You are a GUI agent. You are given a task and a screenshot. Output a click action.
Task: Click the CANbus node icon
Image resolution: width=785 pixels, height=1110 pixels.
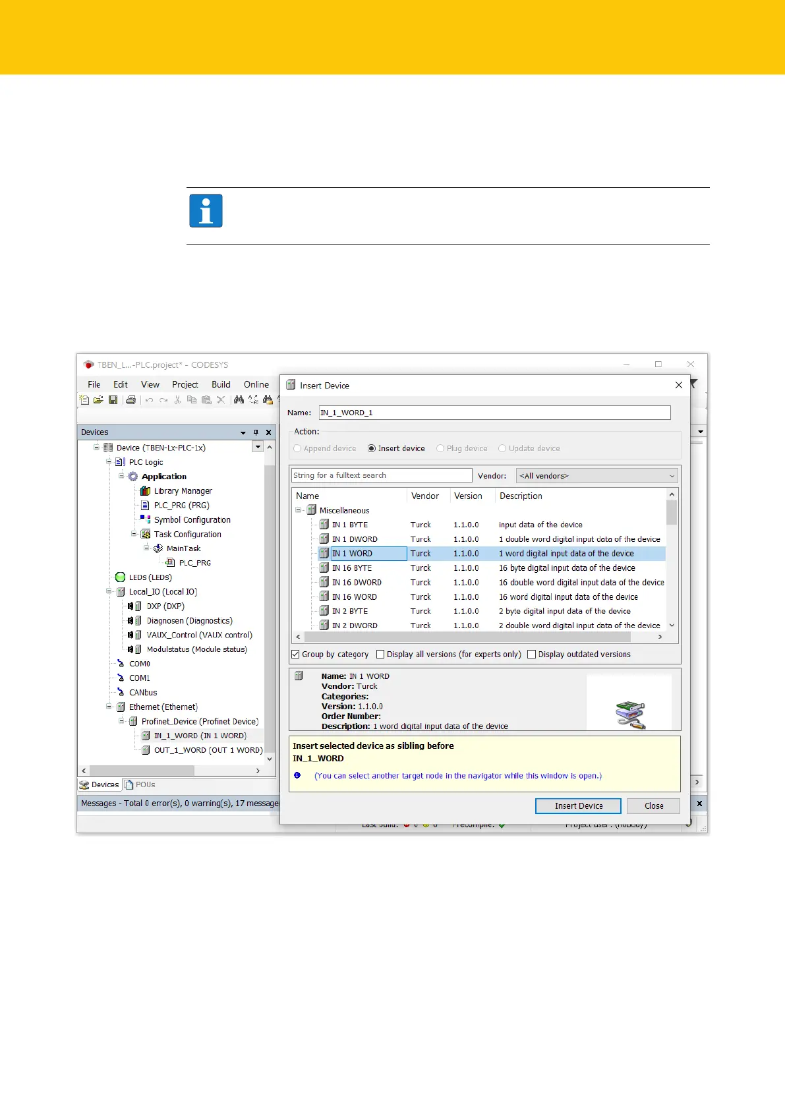point(121,692)
